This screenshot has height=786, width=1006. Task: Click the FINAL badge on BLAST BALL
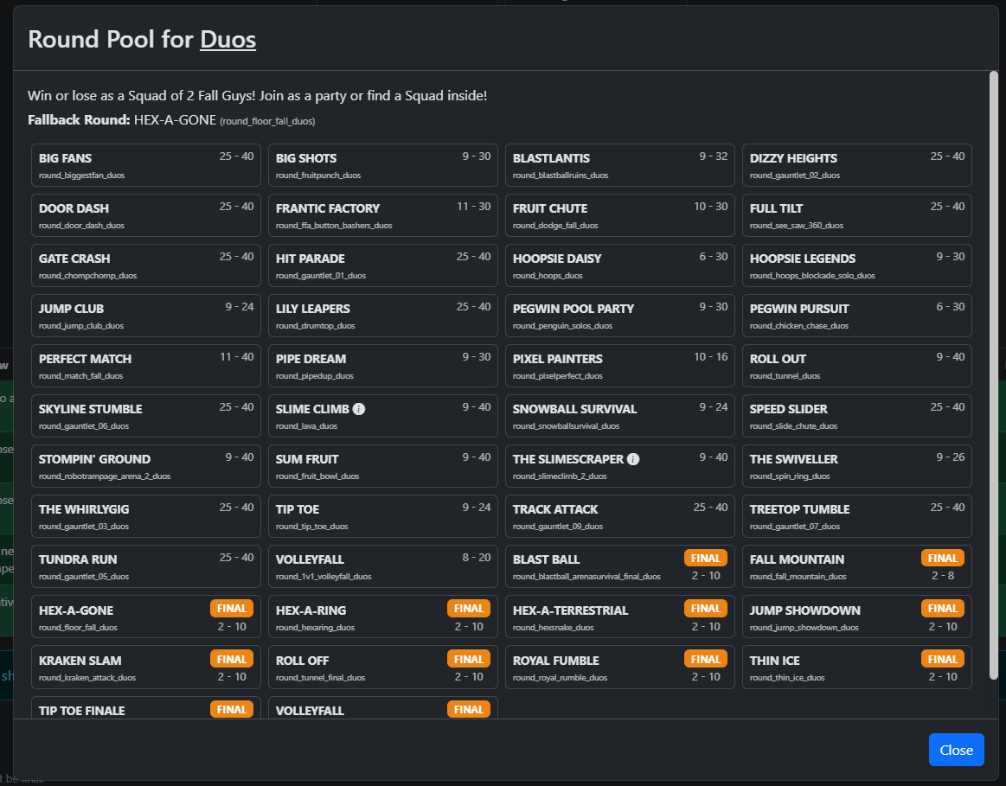pyautogui.click(x=706, y=558)
